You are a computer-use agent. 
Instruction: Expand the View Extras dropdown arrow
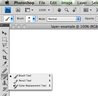pyautogui.click(x=32, y=10)
